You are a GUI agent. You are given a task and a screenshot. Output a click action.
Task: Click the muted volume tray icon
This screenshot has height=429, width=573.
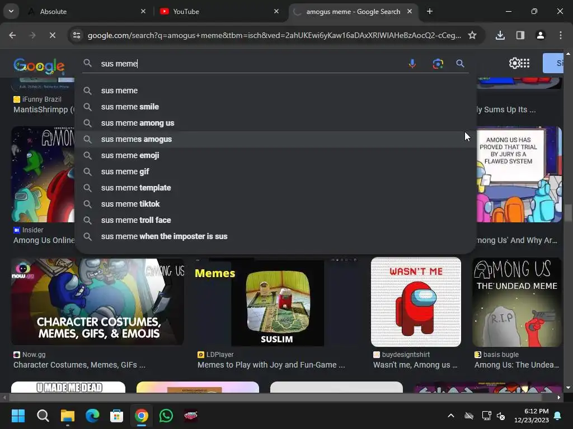[x=501, y=416]
